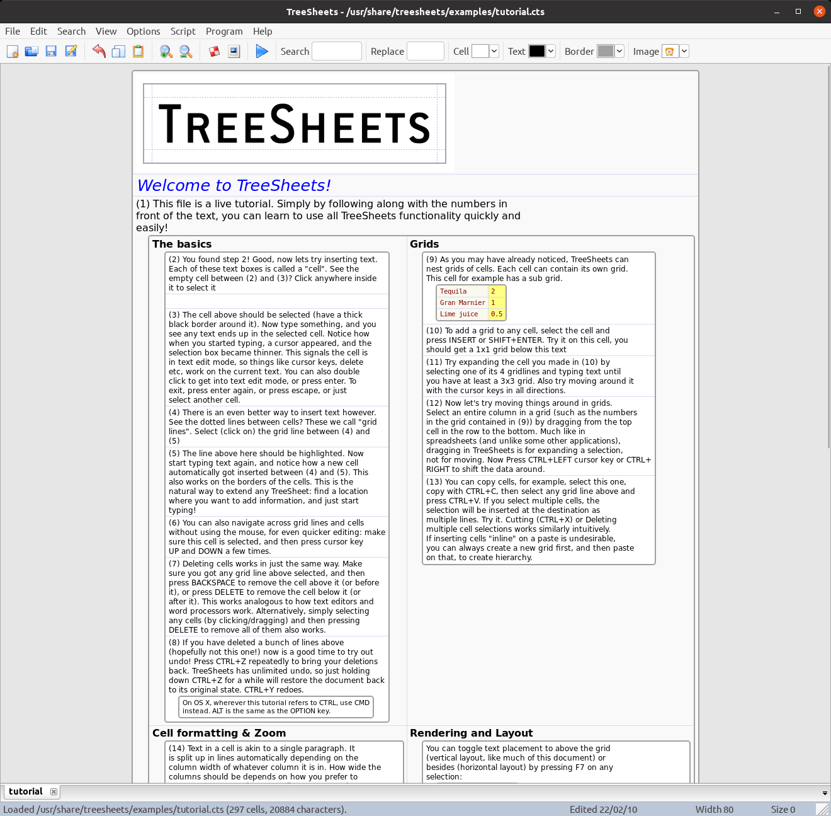
Task: Click the blue Run play icon
Action: pos(262,52)
